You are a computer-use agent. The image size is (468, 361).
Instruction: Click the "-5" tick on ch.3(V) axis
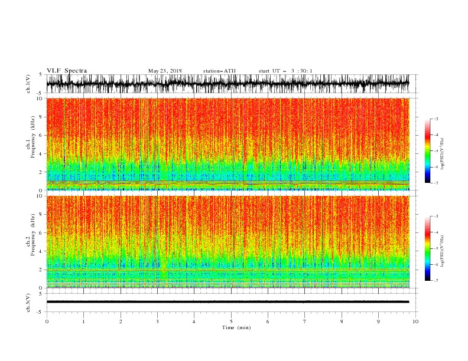tap(40, 312)
